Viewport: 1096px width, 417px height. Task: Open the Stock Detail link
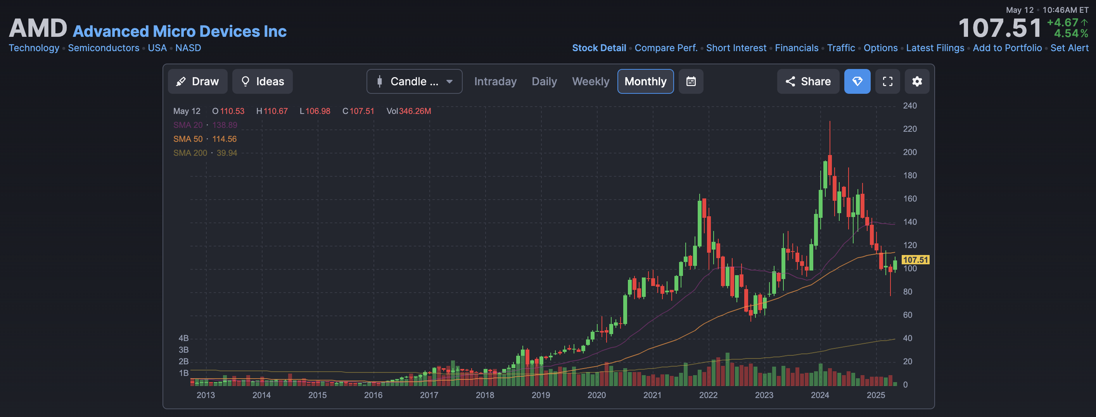pos(599,48)
